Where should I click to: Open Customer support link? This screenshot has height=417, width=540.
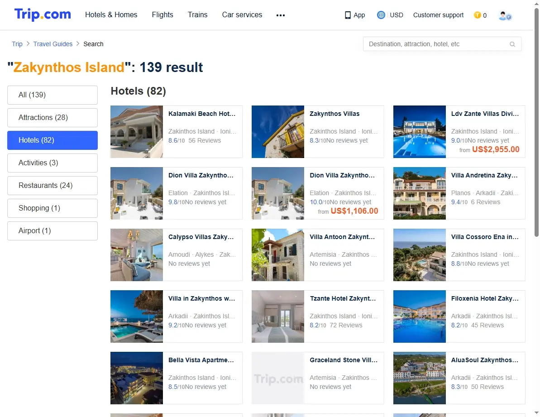pyautogui.click(x=439, y=15)
